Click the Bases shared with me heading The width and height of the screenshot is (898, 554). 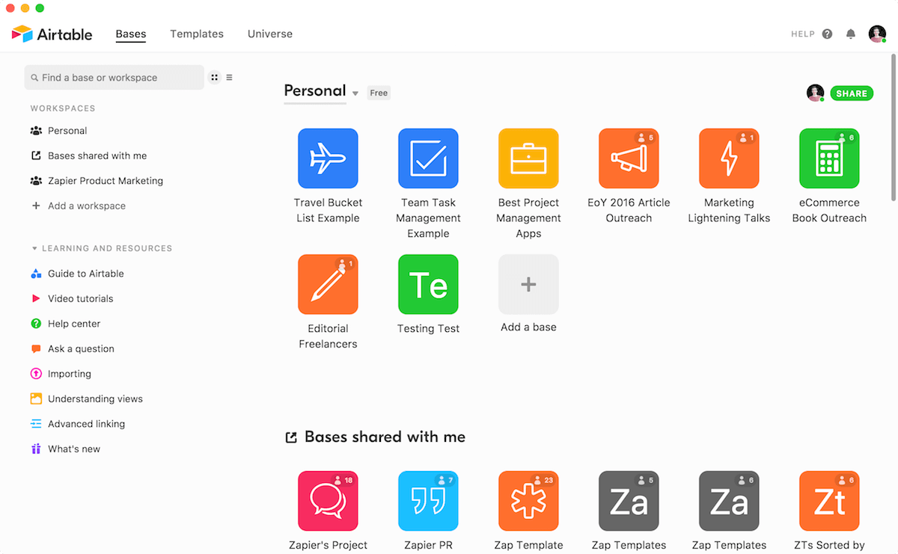pyautogui.click(x=385, y=437)
